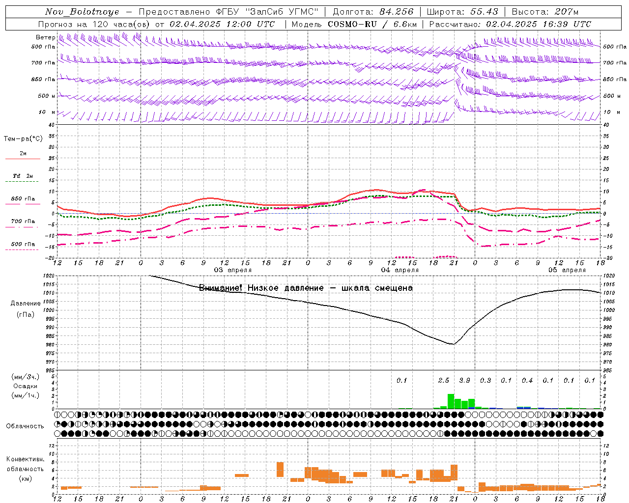Click the 'Давление' pressure panel label
Screen dimensions: 629x503
(26, 304)
